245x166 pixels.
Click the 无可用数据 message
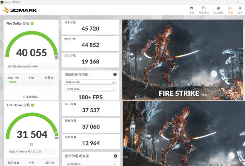coord(30,97)
